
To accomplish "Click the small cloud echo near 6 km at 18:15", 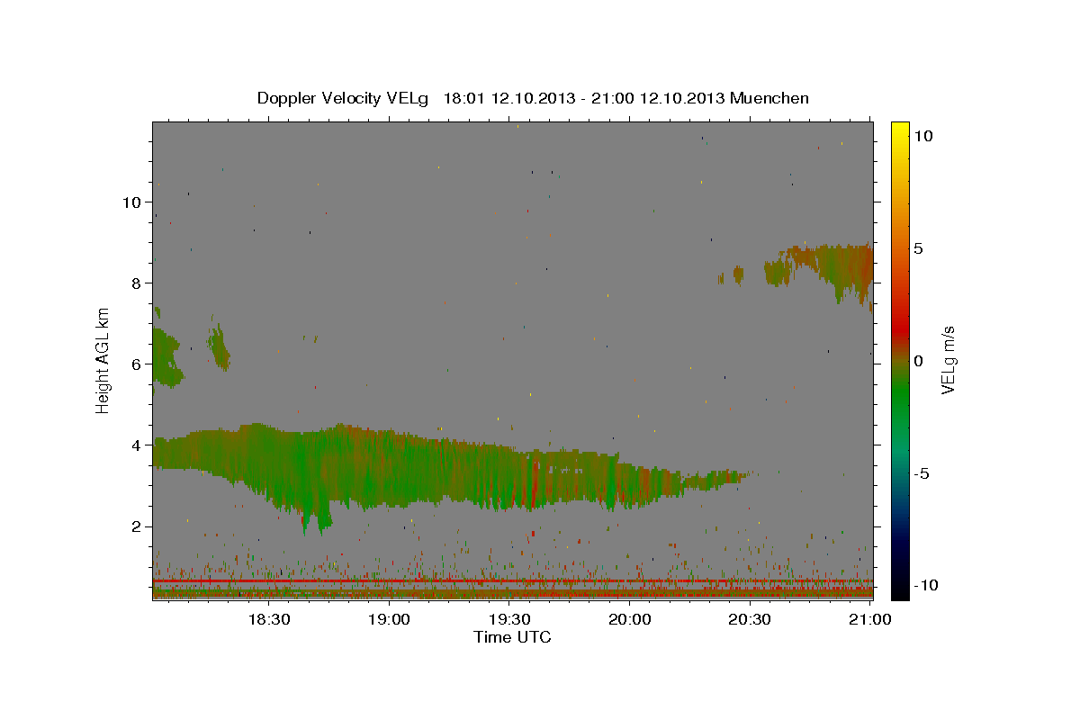I will (x=219, y=346).
